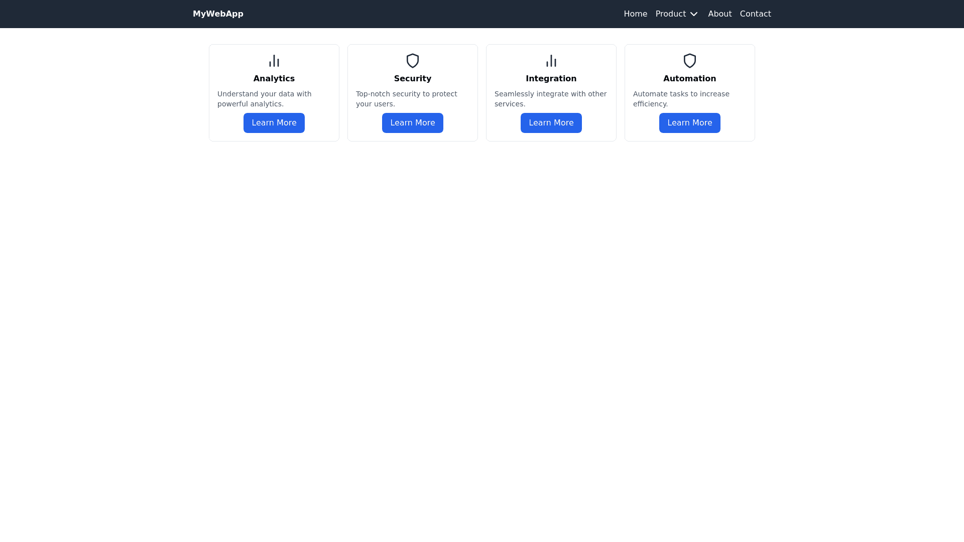964x542 pixels.
Task: Go to the Home nav link
Action: 635,14
